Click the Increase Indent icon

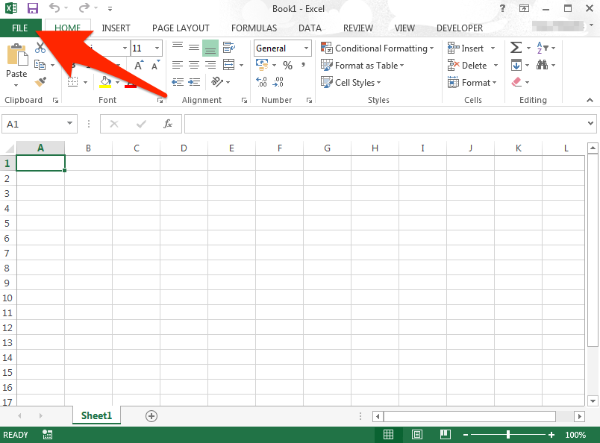(194, 82)
